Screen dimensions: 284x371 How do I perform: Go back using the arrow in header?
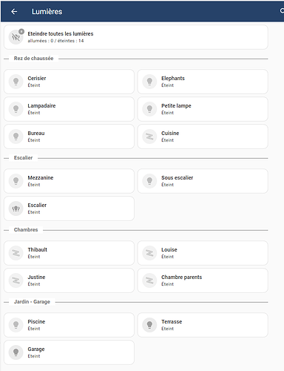[x=14, y=11]
